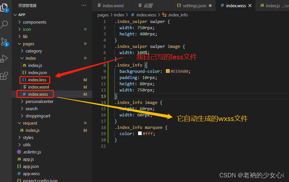Click line number 1 in the gutter
Image resolution: width=289 pixels, height=182 pixels.
(105, 22)
